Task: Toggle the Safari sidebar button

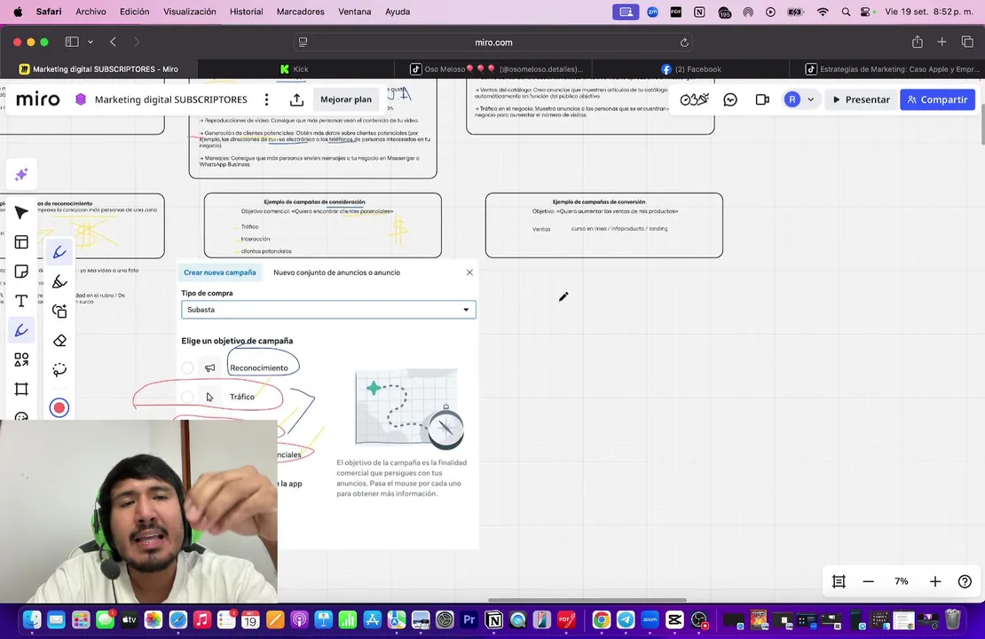Action: point(72,42)
